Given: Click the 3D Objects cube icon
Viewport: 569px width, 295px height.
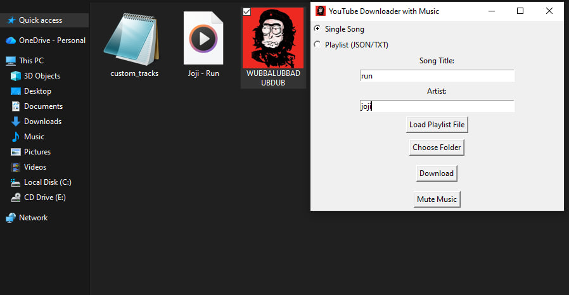Looking at the screenshot, I should tap(16, 76).
